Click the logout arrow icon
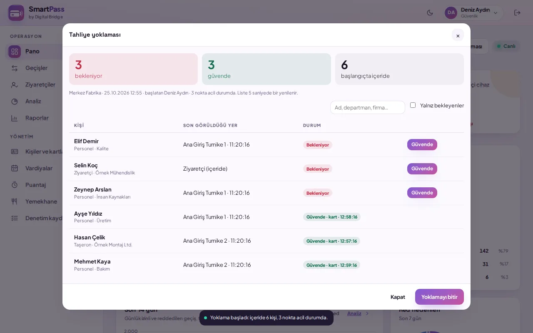 517,12
